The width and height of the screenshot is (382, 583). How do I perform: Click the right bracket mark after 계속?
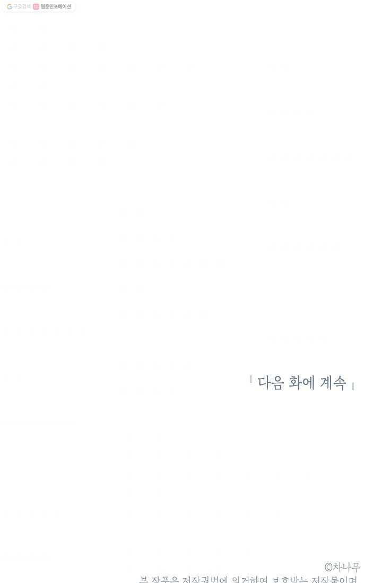click(x=353, y=387)
